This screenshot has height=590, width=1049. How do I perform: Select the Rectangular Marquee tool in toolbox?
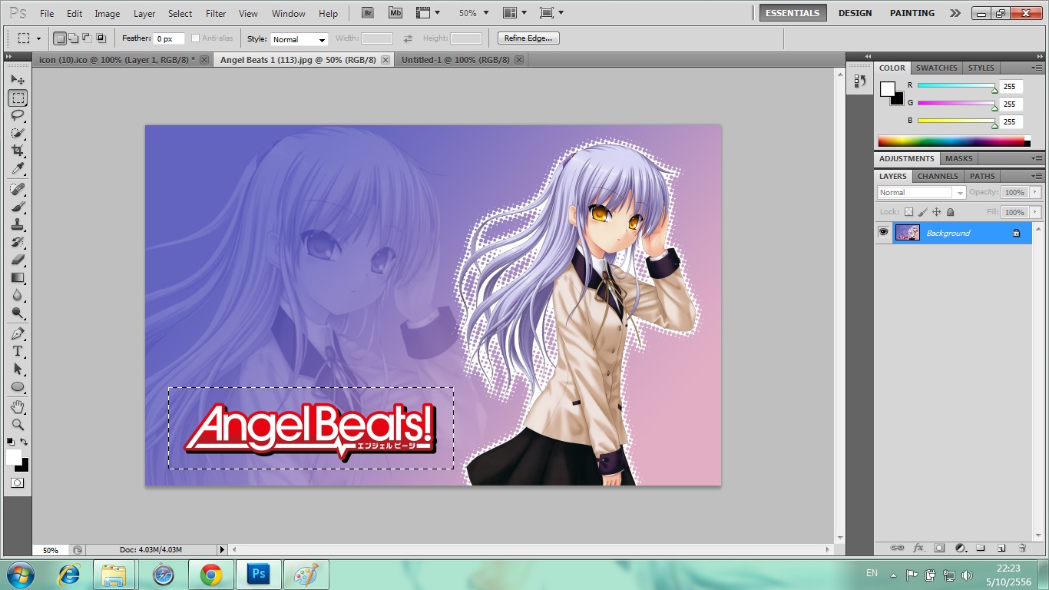pos(18,98)
